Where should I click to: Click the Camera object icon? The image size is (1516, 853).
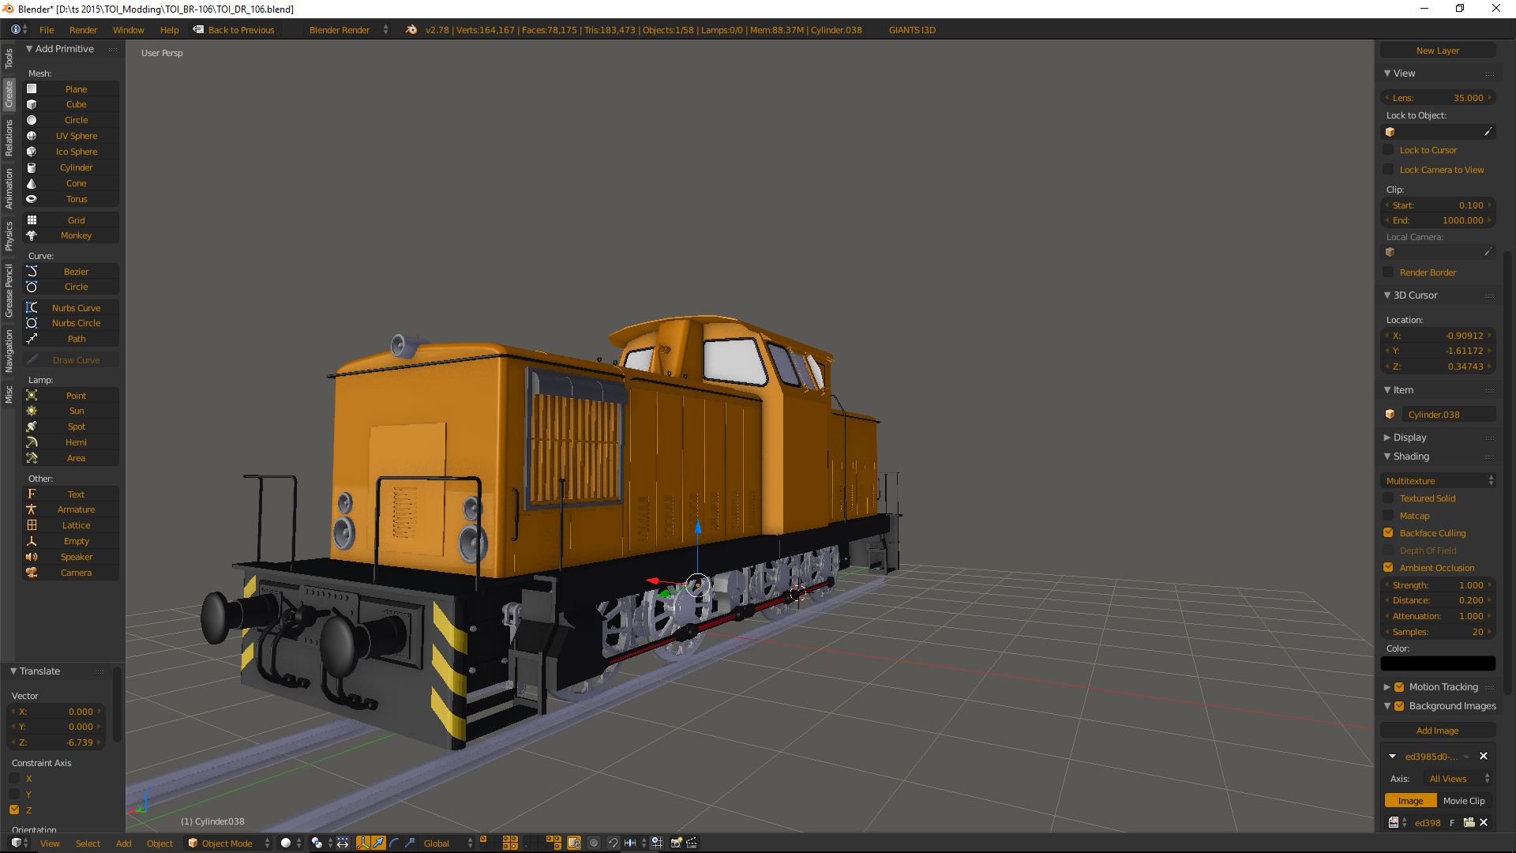click(32, 573)
